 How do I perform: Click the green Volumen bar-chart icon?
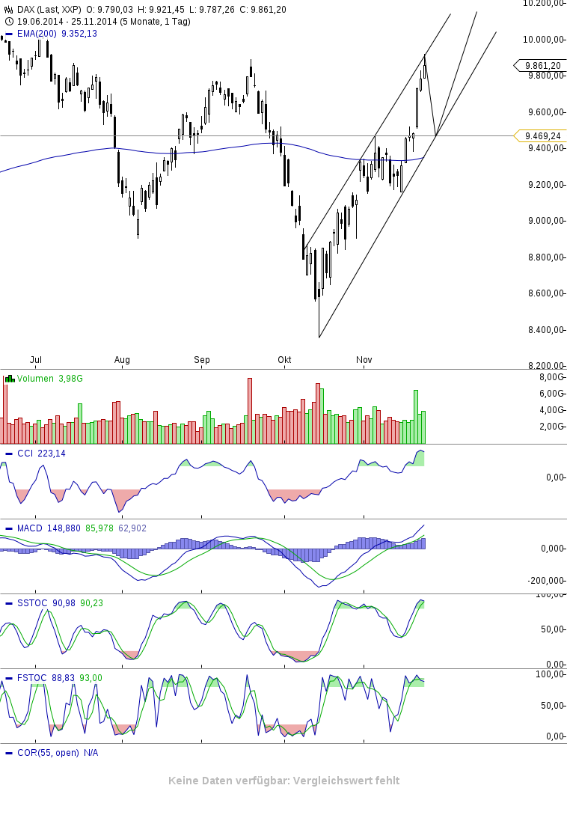(10, 378)
